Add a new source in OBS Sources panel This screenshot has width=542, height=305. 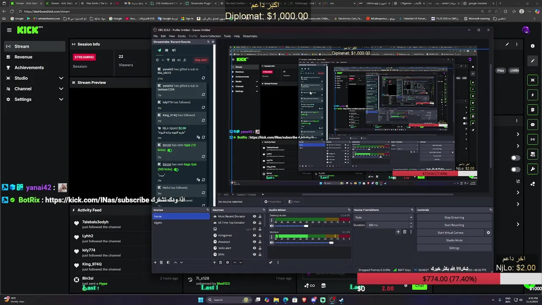point(214,262)
